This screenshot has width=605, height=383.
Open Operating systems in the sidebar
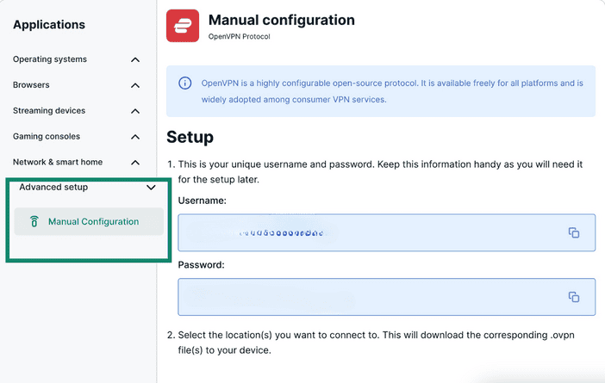(50, 59)
